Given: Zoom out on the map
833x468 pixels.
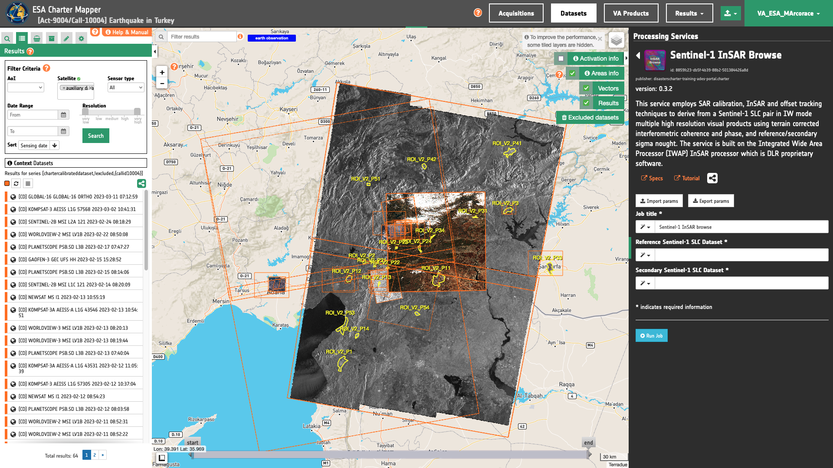Looking at the screenshot, I should point(162,84).
